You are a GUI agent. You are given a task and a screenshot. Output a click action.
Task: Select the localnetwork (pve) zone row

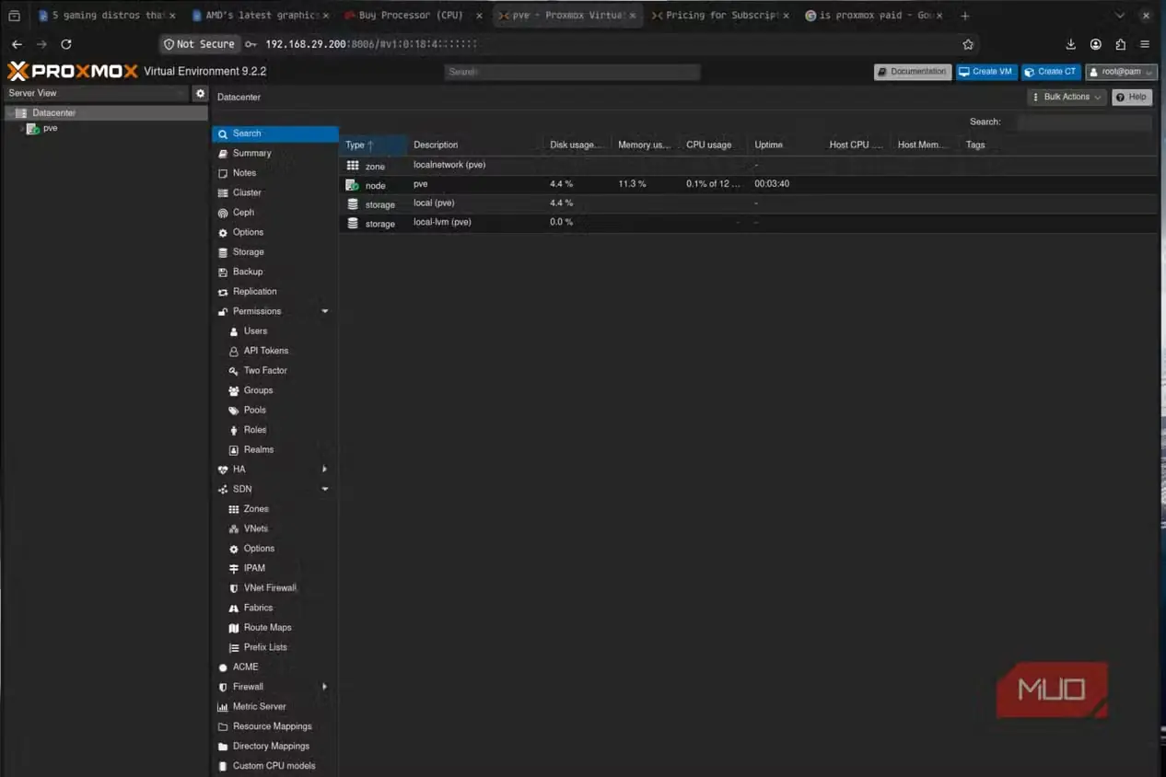[x=749, y=166]
